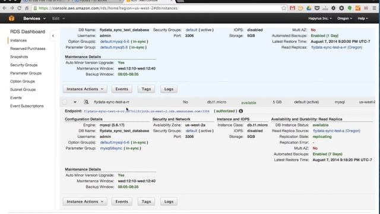This screenshot has height=214, width=380.
Task: Click the lower Tags button
Action: click(146, 202)
